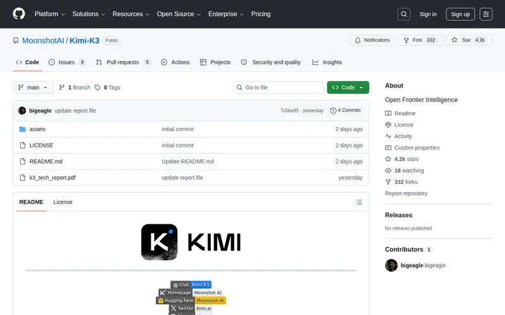
Task: Click the bigeagle avatar in the commit row
Action: point(22,111)
